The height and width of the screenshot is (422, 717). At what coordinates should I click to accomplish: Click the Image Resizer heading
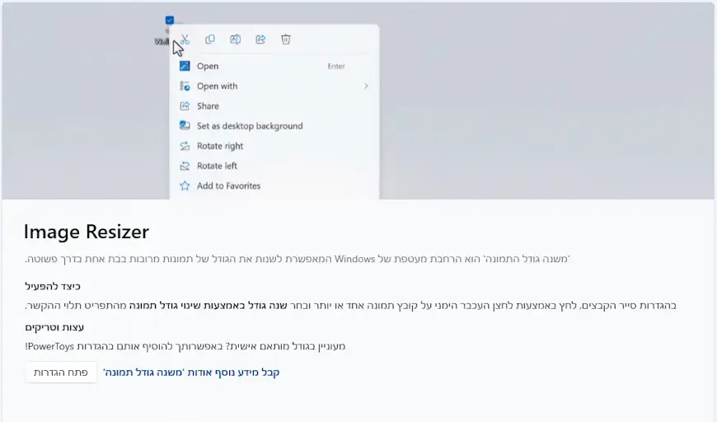click(x=87, y=232)
